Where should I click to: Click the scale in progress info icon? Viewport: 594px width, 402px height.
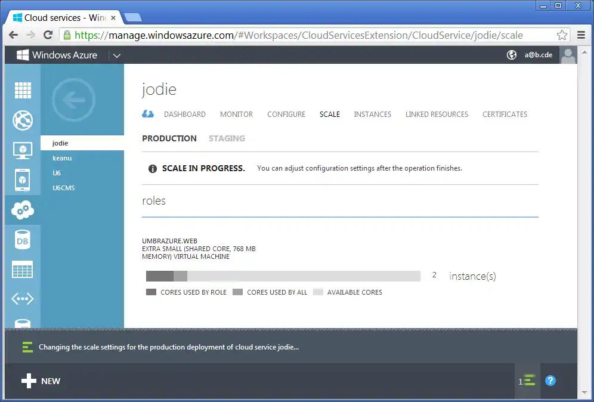tap(152, 169)
